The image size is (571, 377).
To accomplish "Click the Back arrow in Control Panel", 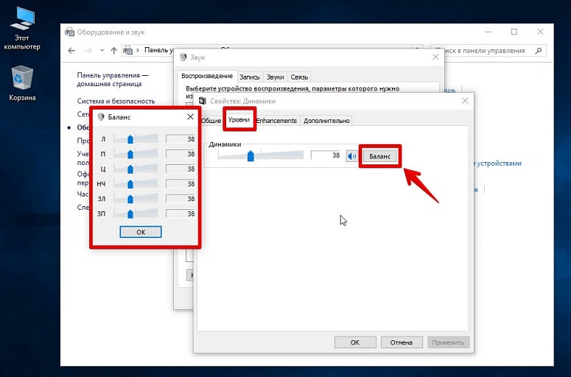I will pyautogui.click(x=71, y=51).
